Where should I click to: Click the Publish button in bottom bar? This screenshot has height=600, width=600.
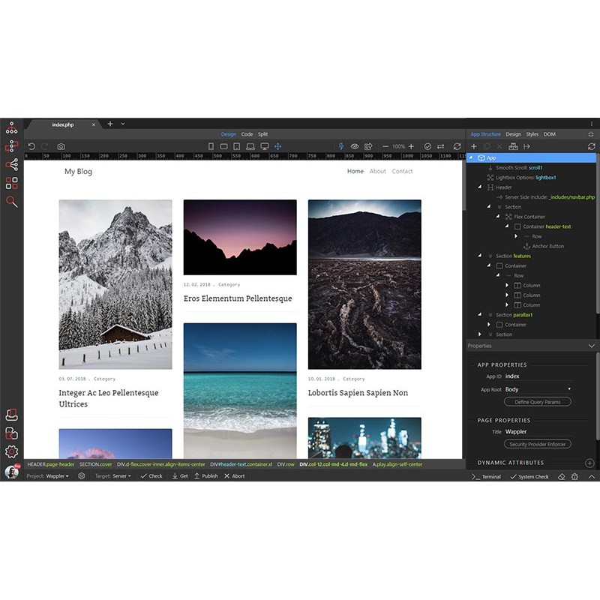tap(206, 476)
